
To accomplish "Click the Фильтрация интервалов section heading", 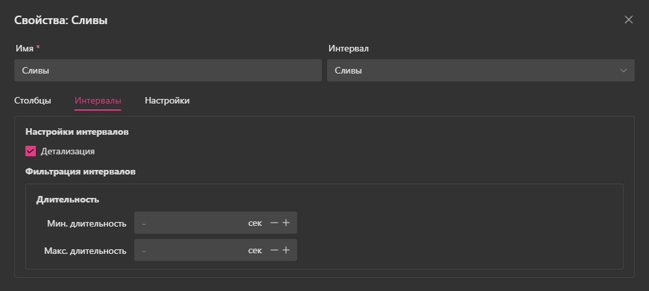I will (x=81, y=172).
